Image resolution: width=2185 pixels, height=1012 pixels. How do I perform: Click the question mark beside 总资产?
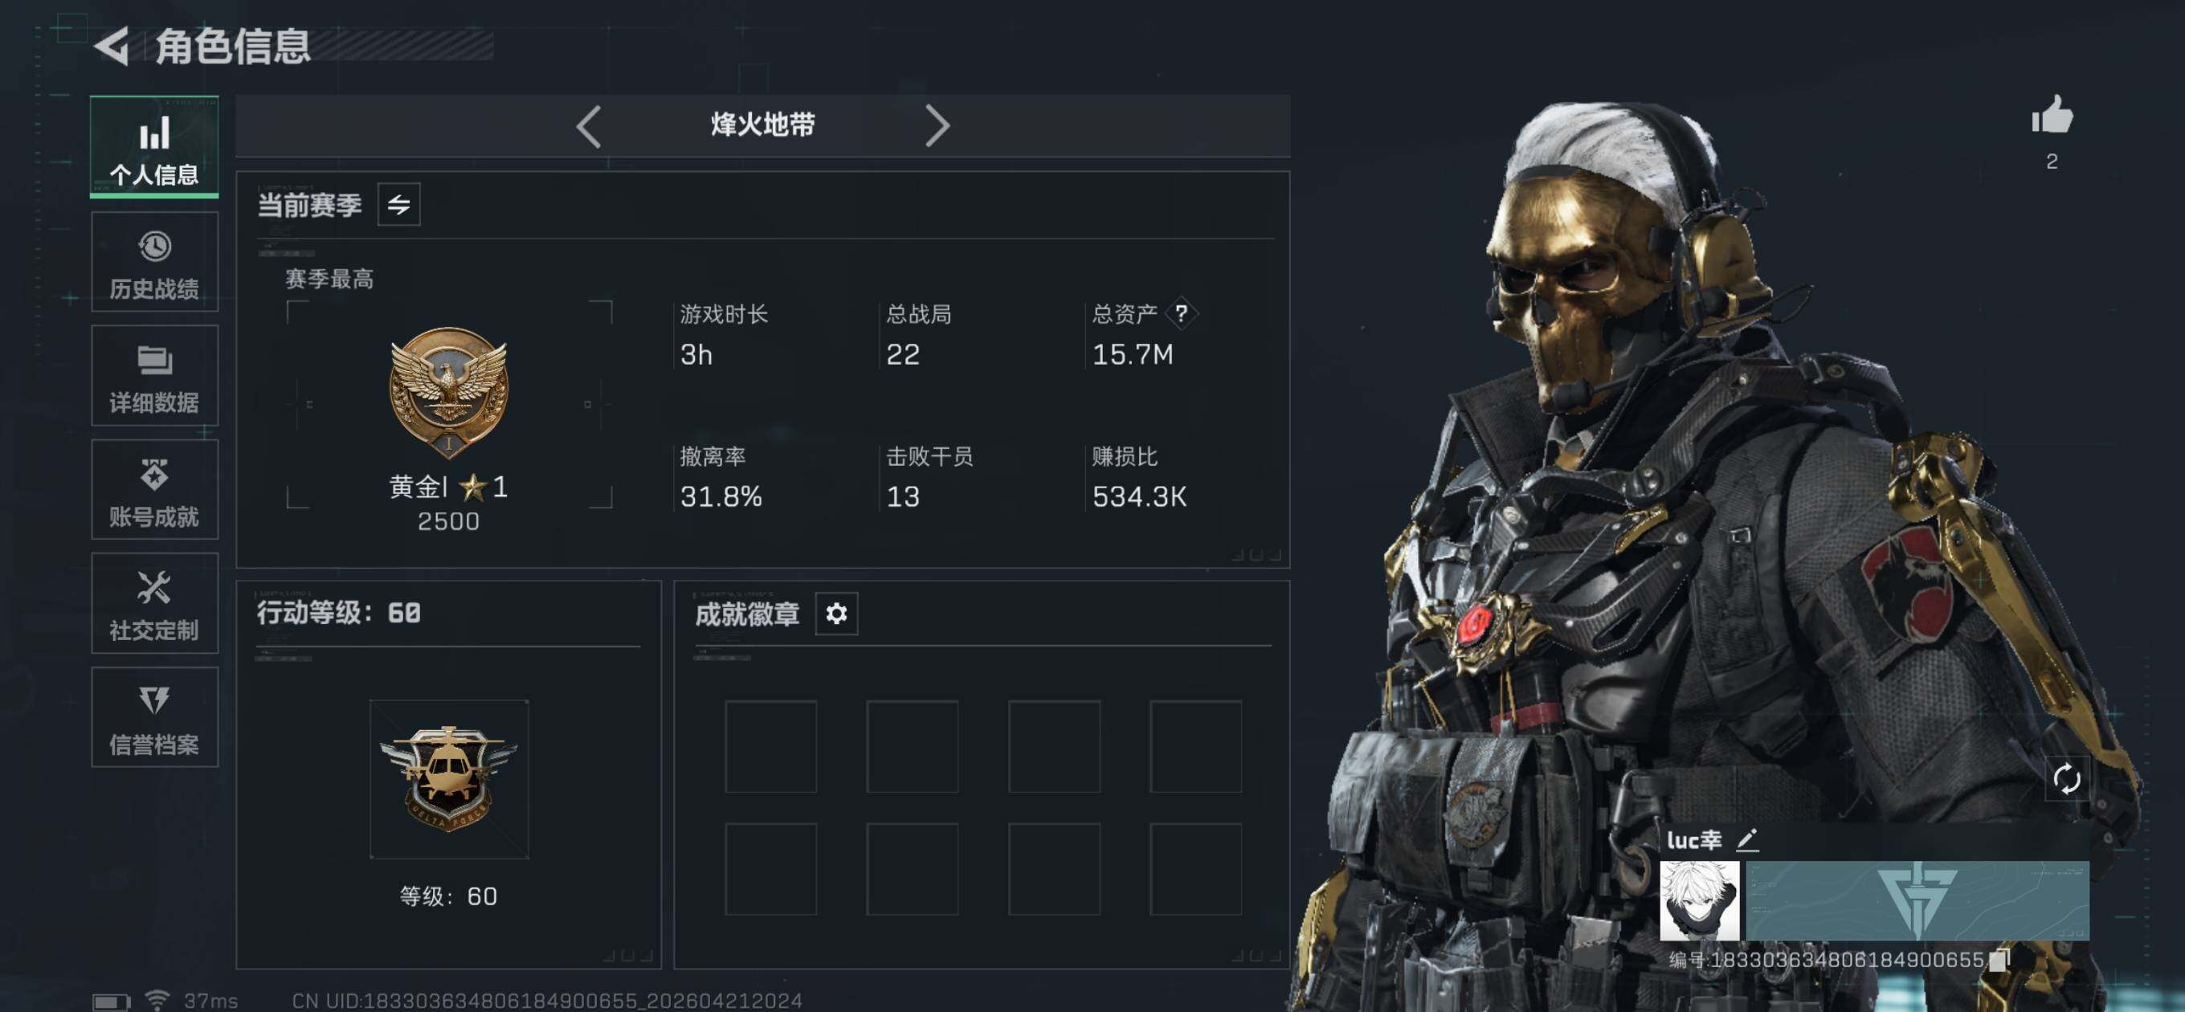pos(1181,314)
